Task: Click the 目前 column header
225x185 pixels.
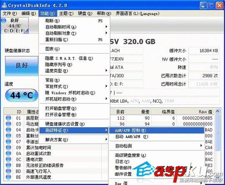Action: click(118, 112)
